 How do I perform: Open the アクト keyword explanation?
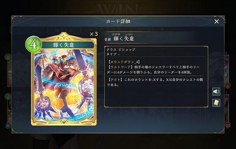coord(115,80)
